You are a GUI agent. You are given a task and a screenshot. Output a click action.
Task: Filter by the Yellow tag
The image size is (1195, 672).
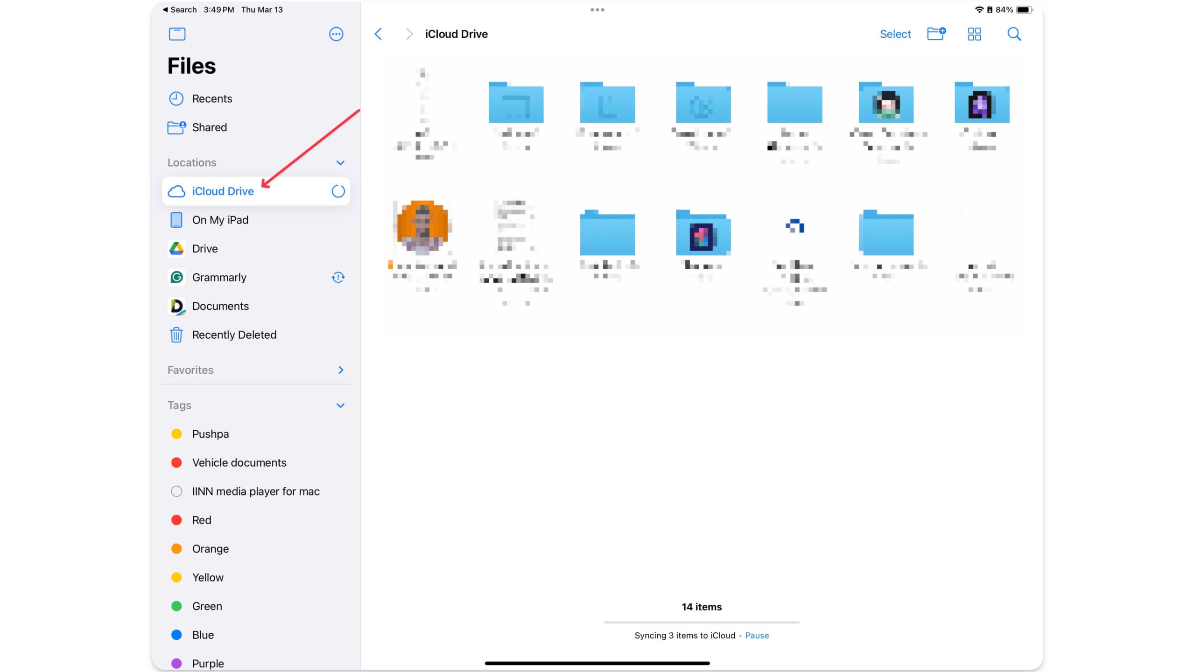(x=256, y=578)
